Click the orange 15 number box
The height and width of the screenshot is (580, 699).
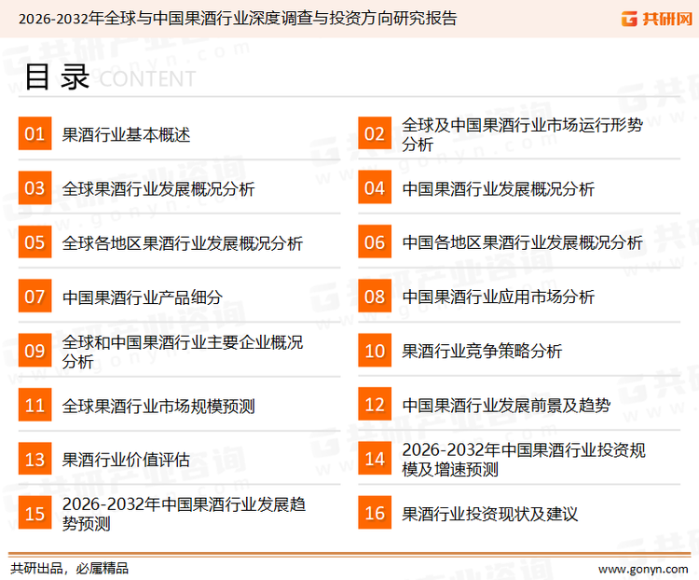(34, 513)
